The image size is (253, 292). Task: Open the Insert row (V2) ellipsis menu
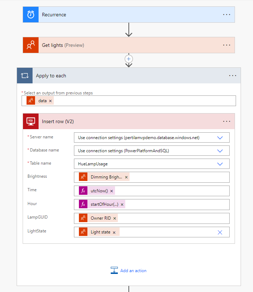click(x=226, y=121)
